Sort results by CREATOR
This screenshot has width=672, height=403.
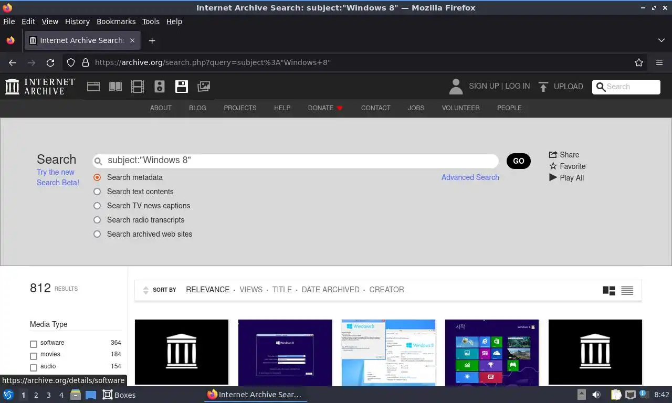pyautogui.click(x=386, y=290)
